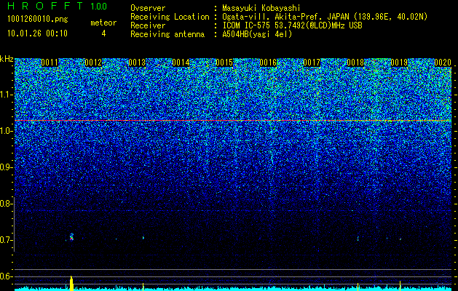Click the 'Receiving antenna' label
This screenshot has height=291, width=458.
tap(167, 34)
